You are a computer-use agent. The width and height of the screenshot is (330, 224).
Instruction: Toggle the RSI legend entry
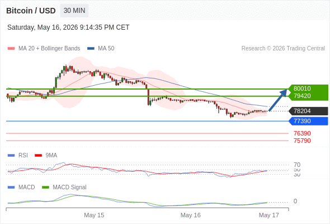[x=18, y=155]
